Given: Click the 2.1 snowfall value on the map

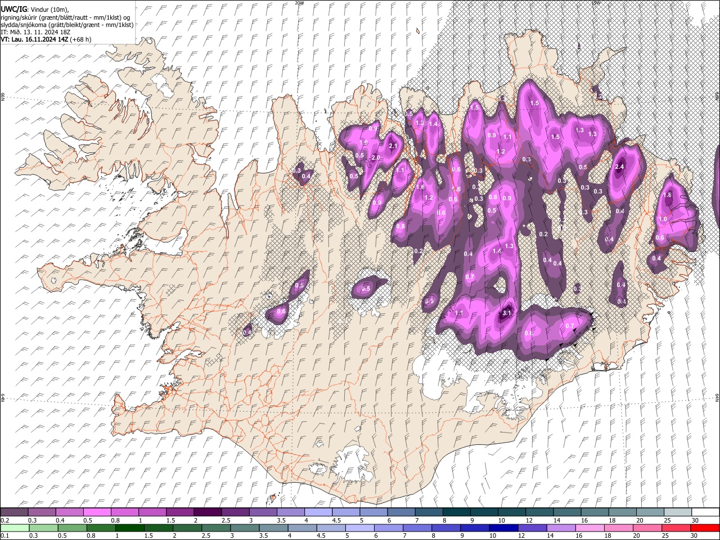Looking at the screenshot, I should tap(393, 146).
